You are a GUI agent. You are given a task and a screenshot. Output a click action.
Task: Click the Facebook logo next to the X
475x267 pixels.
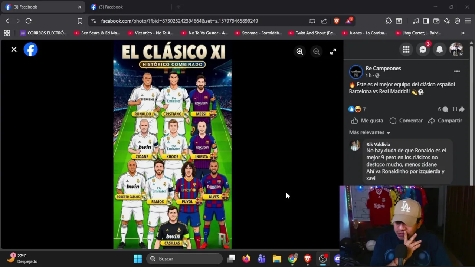pos(30,49)
